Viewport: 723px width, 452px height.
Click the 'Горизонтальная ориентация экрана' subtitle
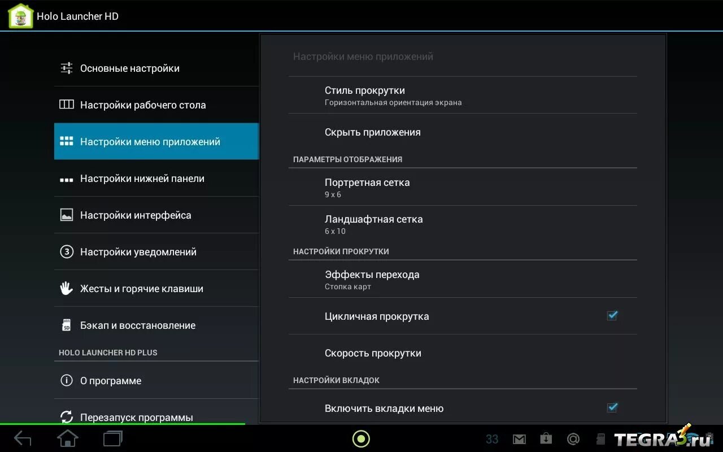click(393, 103)
